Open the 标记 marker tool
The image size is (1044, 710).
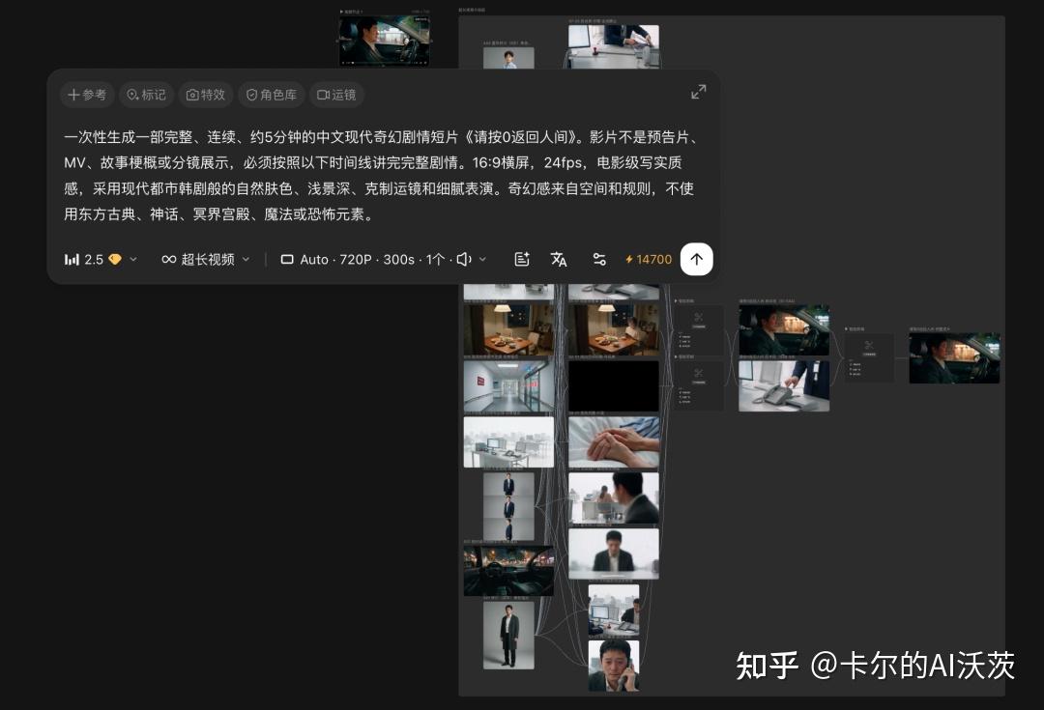coord(147,95)
